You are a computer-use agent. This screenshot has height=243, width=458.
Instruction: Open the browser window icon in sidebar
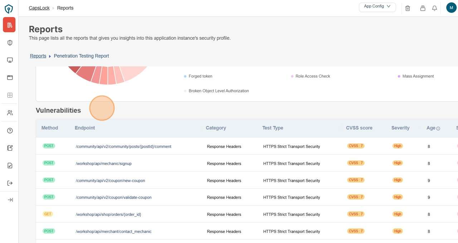(10, 78)
